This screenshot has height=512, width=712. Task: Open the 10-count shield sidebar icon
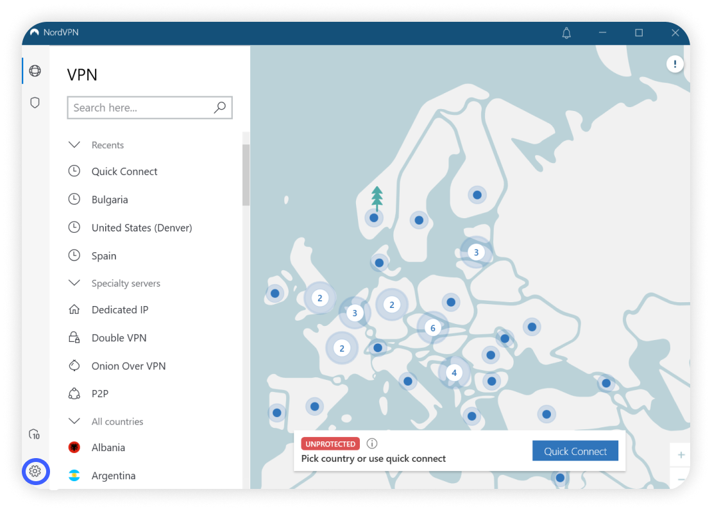[x=35, y=435]
